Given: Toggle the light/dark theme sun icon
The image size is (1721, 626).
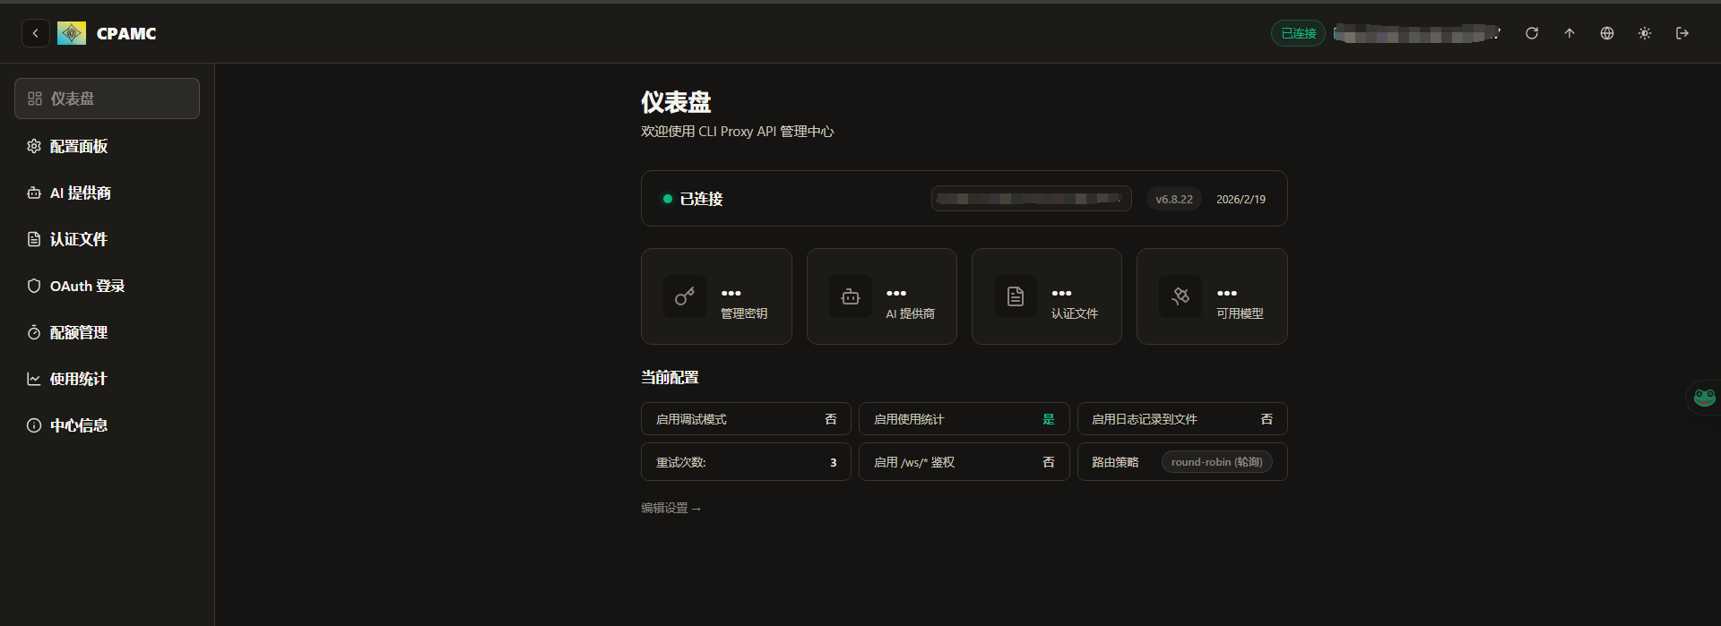Looking at the screenshot, I should point(1645,33).
